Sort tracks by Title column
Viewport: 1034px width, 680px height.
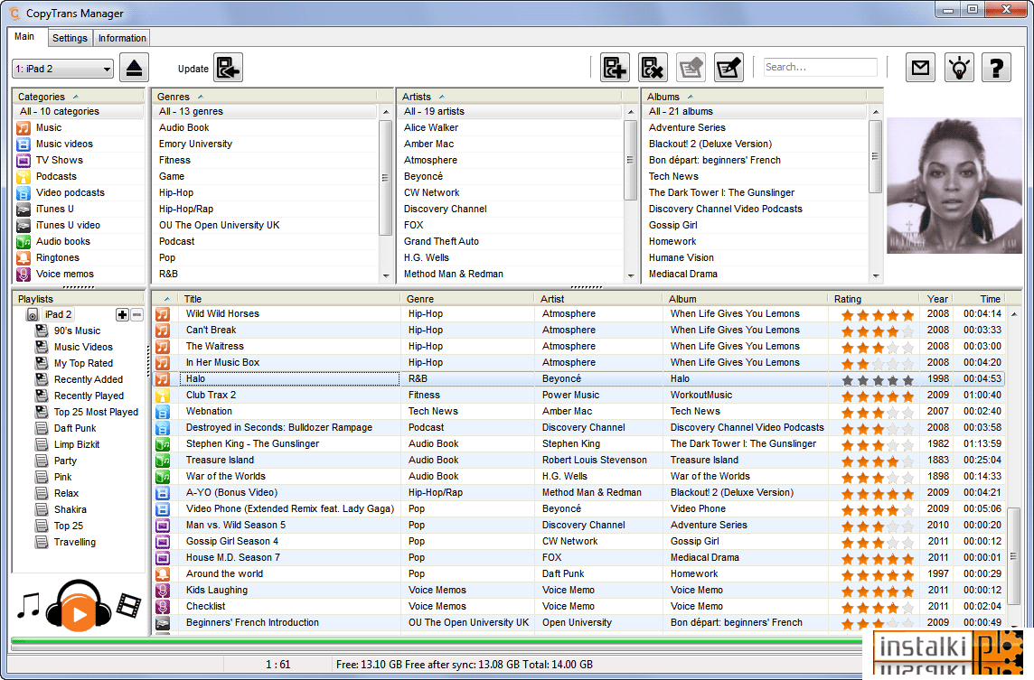pyautogui.click(x=290, y=299)
